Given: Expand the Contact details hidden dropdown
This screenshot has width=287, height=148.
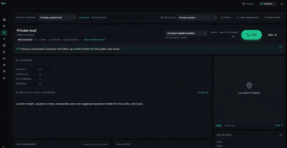Looking at the screenshot, I should tap(186, 33).
